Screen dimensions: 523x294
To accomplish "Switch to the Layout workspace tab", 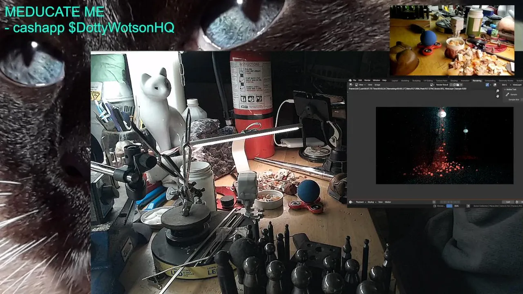I will click(x=395, y=80).
